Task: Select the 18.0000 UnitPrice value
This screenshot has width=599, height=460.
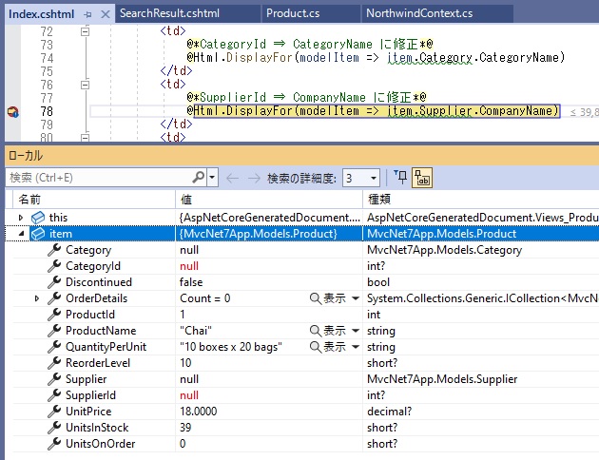Action: [199, 412]
